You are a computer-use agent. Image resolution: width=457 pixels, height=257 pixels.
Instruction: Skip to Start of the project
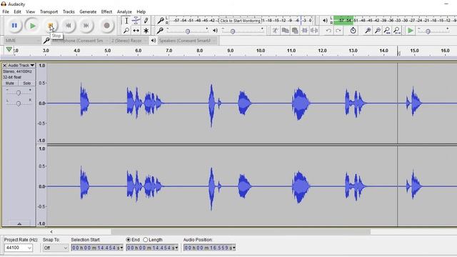point(69,26)
